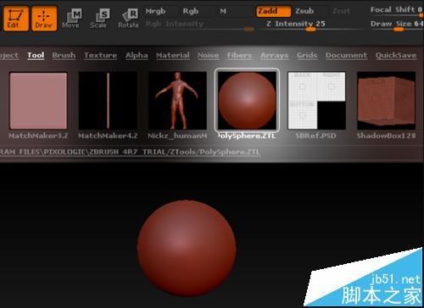Switch to the Alpha tab

pos(137,55)
